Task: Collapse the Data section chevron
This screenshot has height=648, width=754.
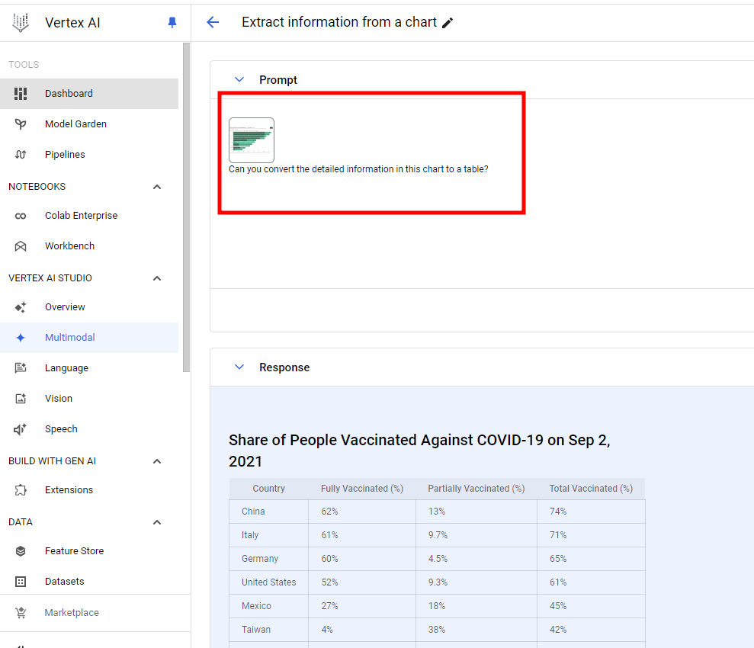Action: point(157,522)
